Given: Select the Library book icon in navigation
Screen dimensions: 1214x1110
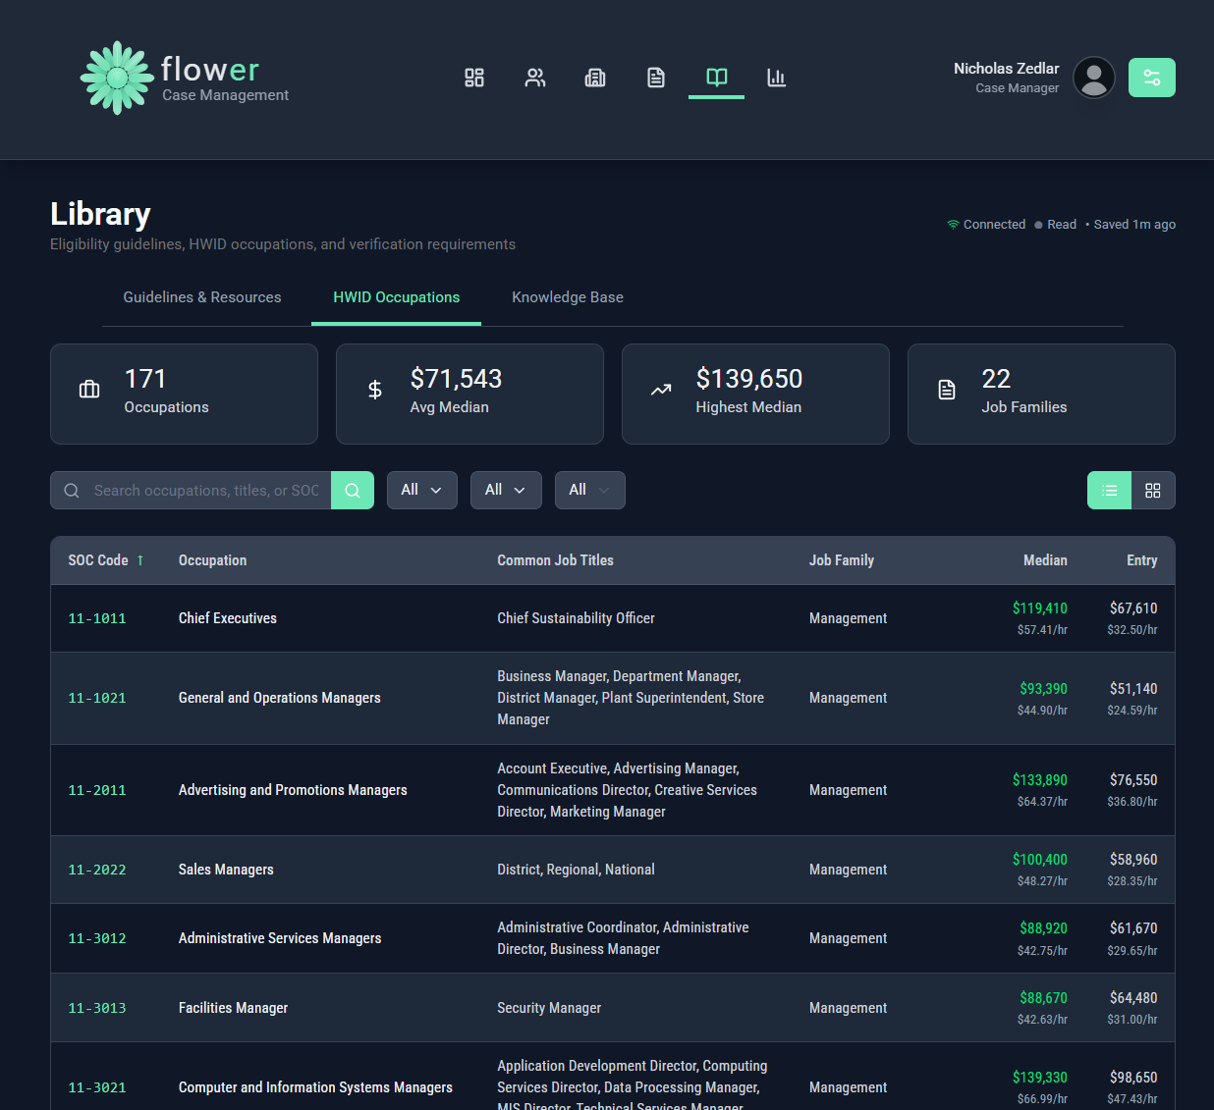Looking at the screenshot, I should 717,78.
